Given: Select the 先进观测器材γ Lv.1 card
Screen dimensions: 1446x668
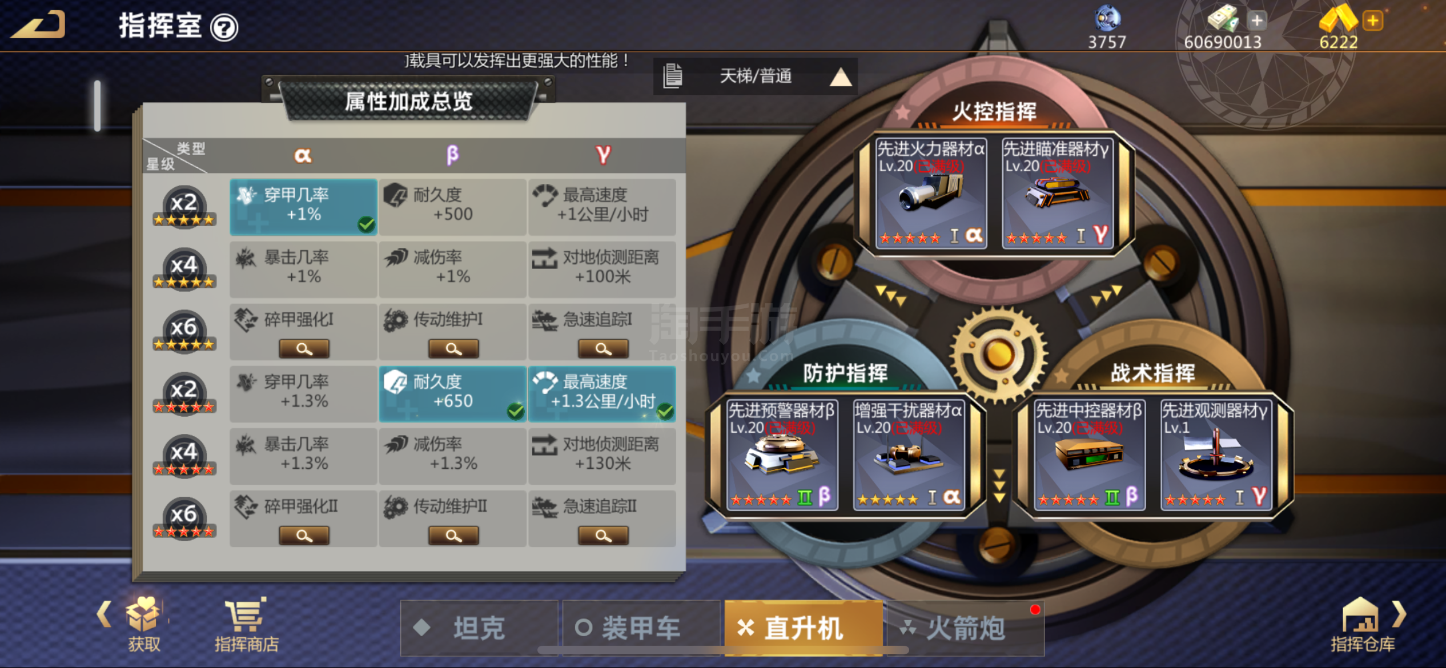Looking at the screenshot, I should pos(1216,454).
